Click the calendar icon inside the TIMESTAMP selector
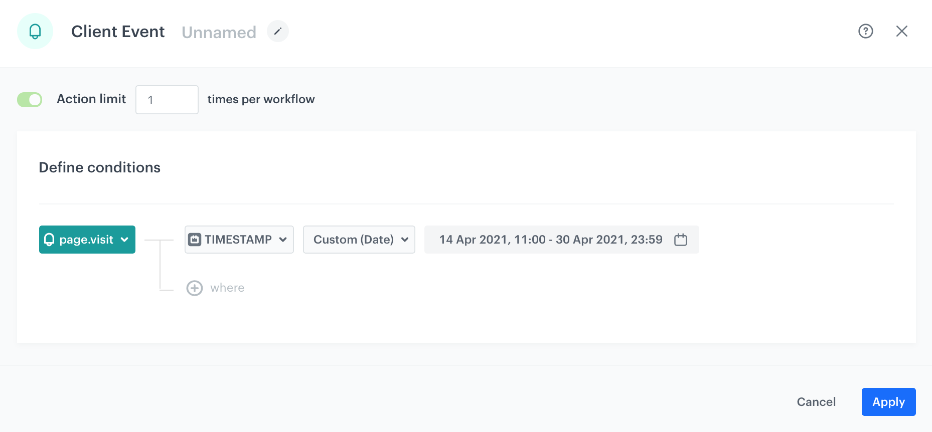 pos(195,240)
